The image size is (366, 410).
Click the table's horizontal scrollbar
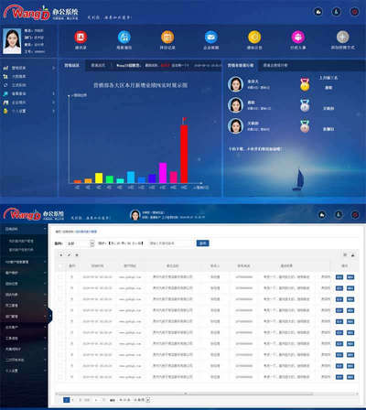(x=184, y=394)
